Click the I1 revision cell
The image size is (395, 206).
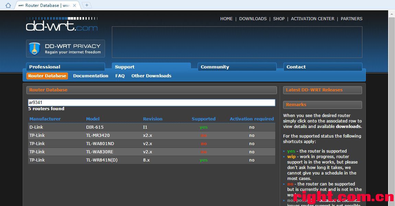pos(145,127)
